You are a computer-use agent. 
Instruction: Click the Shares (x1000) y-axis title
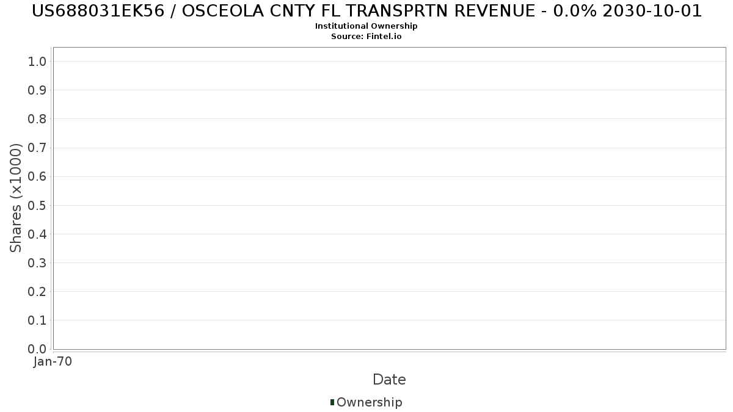[16, 198]
